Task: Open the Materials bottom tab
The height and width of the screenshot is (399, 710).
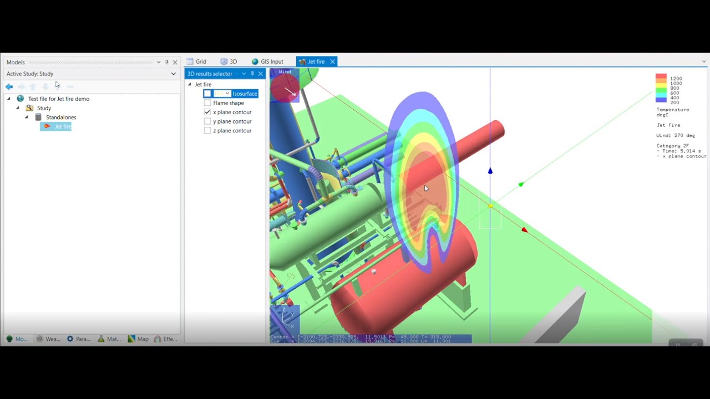Action: (109, 339)
